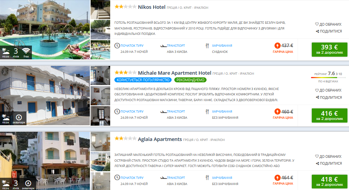Screen dimensions: 349x190
Task: Click the Рекомендуємо green badge
Action: coord(190,80)
